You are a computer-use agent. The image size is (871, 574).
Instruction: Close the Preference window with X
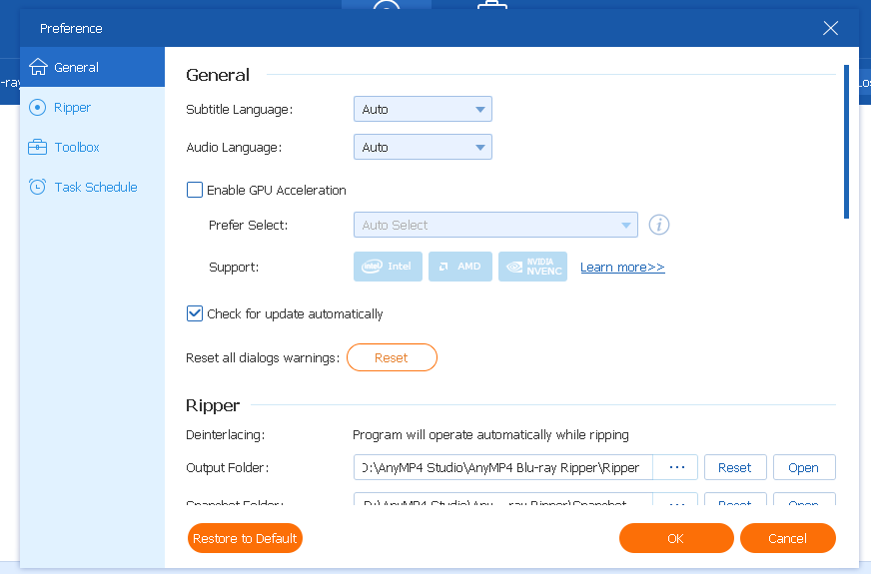830,28
